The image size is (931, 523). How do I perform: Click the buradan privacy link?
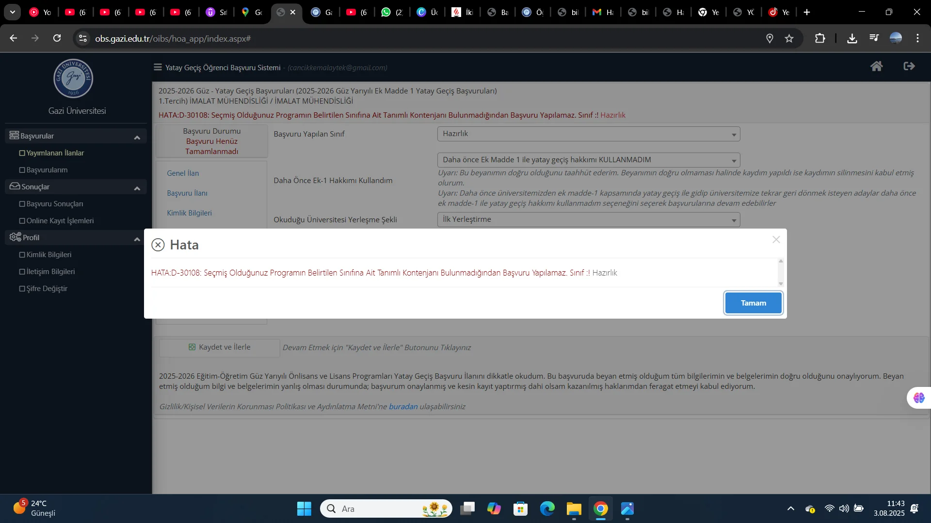pos(403,407)
